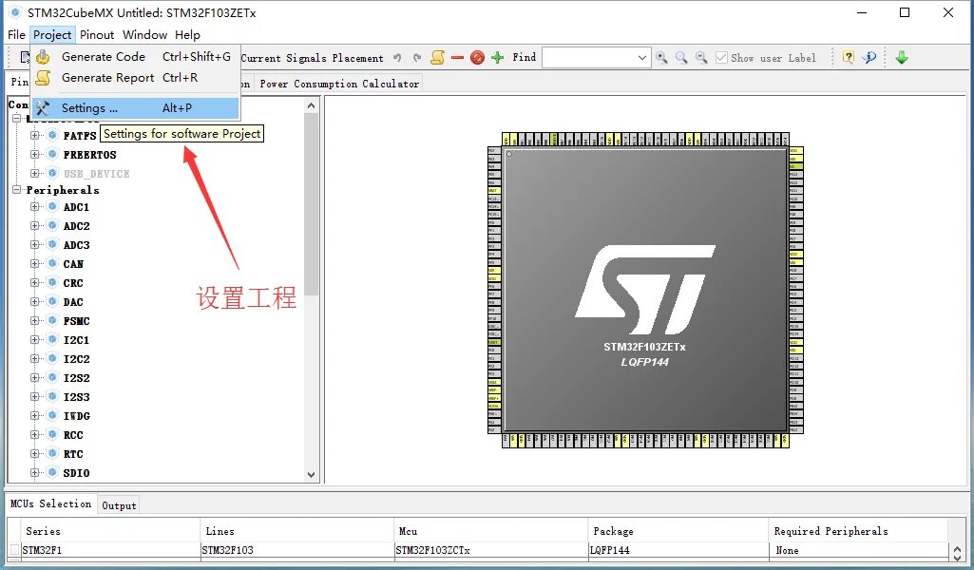Image resolution: width=974 pixels, height=570 pixels.
Task: Click the yellow scroll report toolbar icon
Action: 438,58
